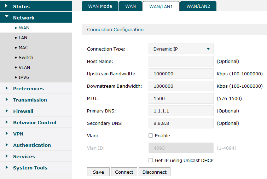Select LAN under Network

pyautogui.click(x=23, y=37)
